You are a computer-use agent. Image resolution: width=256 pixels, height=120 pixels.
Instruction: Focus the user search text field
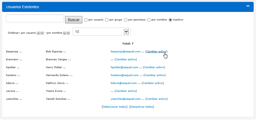[x=35, y=18]
